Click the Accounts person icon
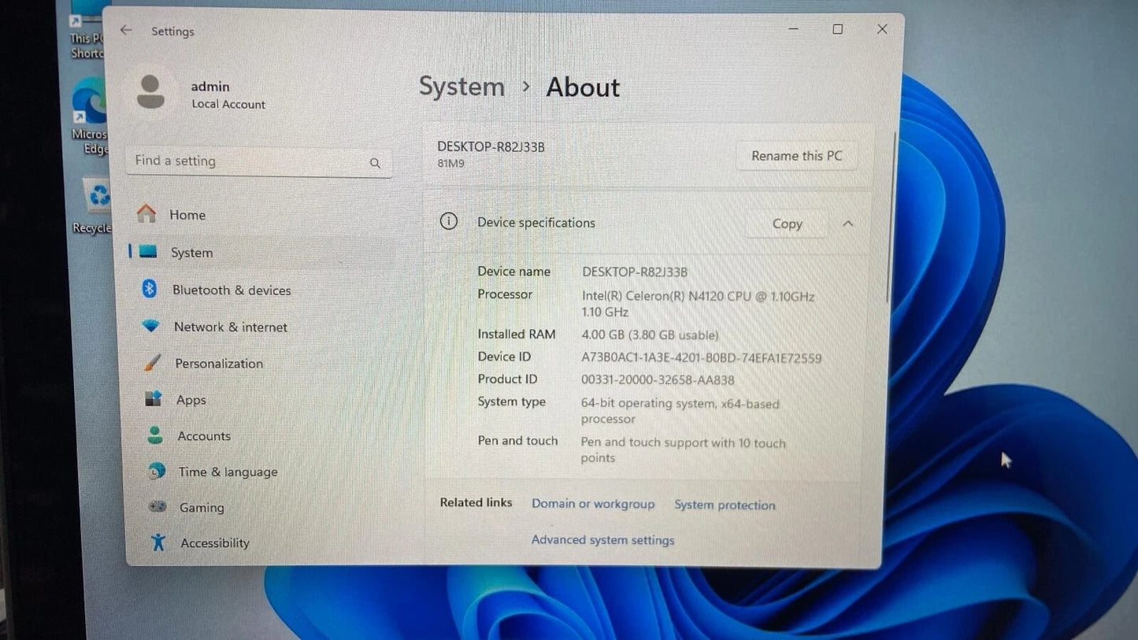This screenshot has height=640, width=1138. point(155,435)
